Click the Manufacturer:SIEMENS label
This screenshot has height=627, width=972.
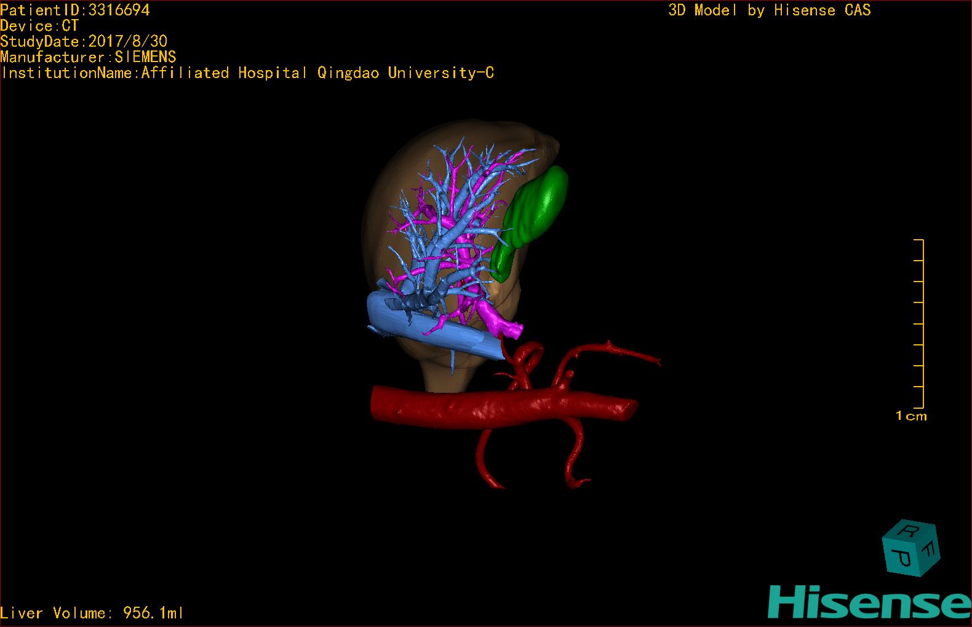(88, 57)
